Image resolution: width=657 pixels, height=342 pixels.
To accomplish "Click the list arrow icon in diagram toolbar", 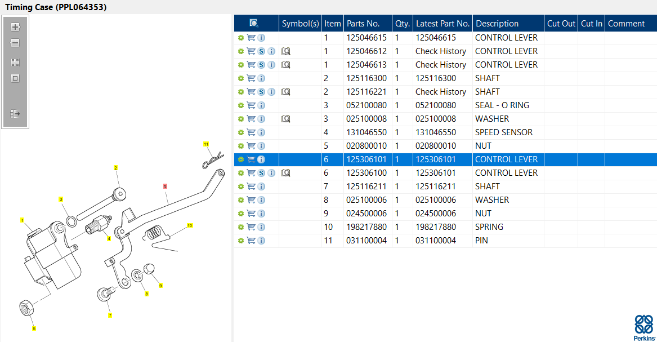I will [x=15, y=114].
